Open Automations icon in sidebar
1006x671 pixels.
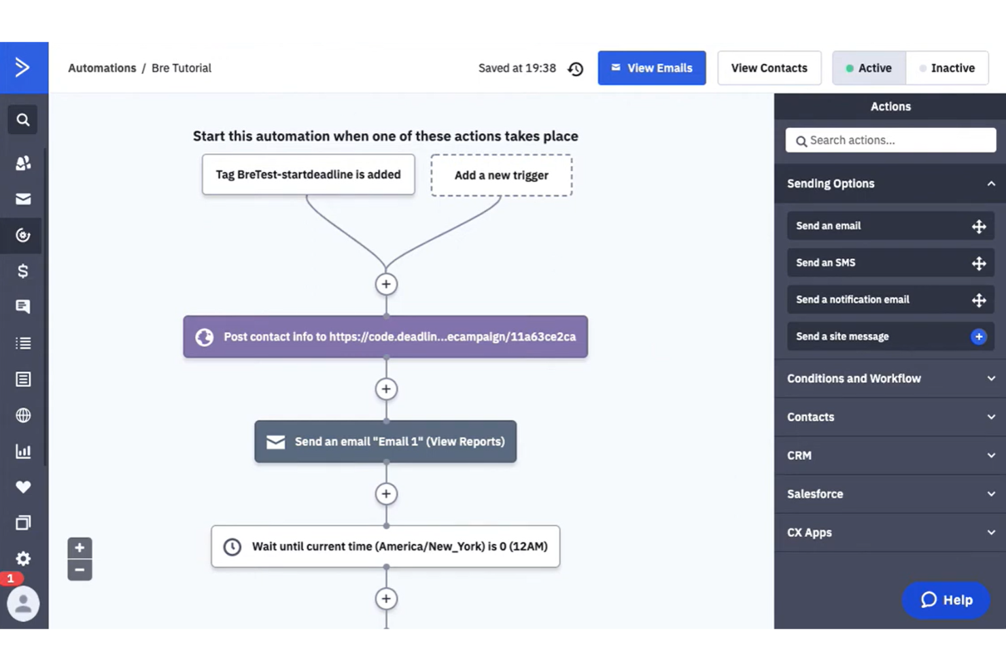point(23,235)
